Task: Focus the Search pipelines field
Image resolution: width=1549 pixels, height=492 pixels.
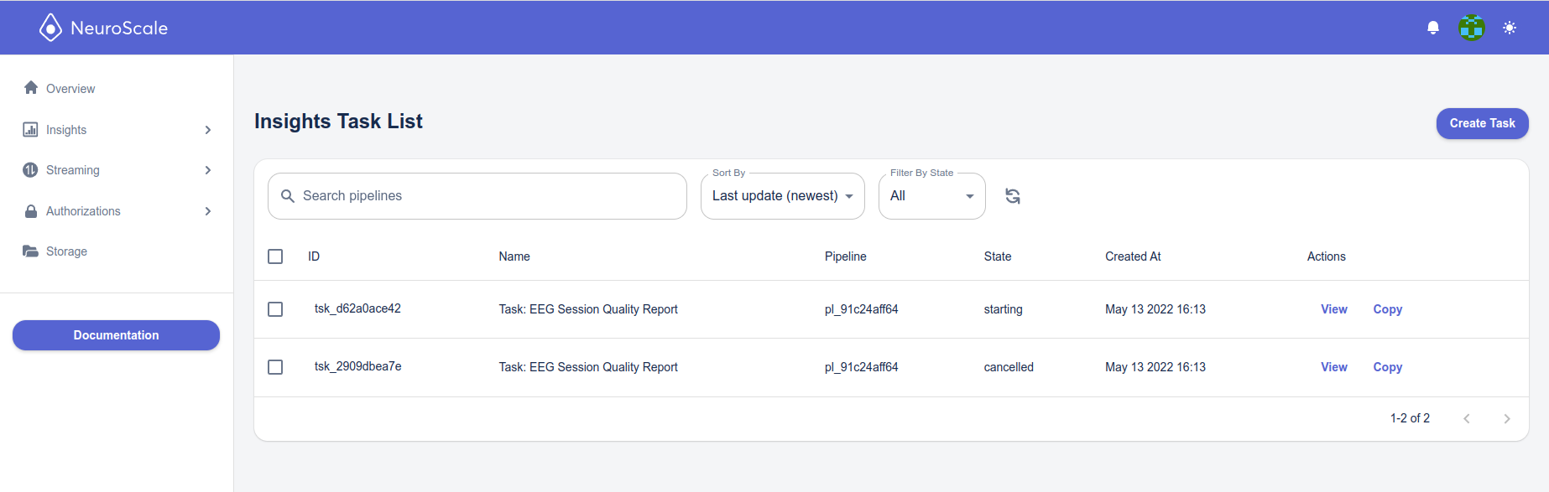Action: point(477,196)
